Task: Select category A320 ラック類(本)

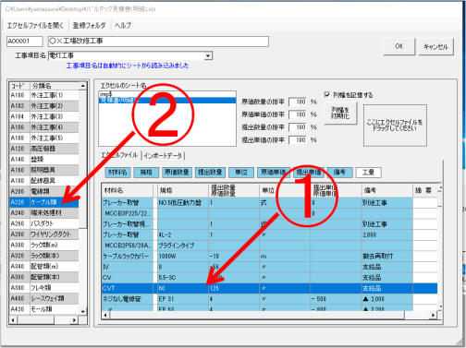Action: tap(44, 256)
